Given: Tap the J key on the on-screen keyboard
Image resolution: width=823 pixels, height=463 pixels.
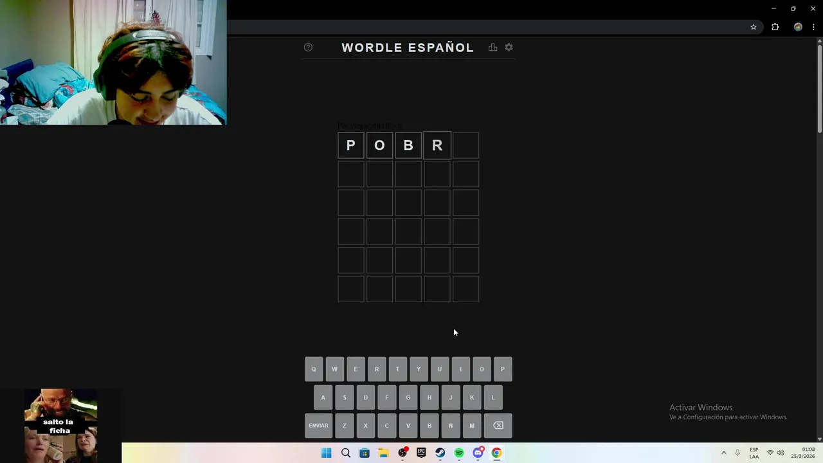Looking at the screenshot, I should (450, 397).
